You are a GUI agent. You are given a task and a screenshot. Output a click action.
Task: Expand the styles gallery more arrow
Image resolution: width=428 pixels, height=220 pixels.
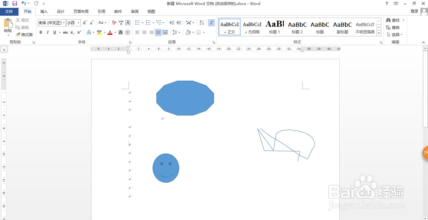[x=379, y=33]
